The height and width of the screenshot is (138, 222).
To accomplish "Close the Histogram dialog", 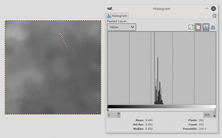I will tap(213, 9).
